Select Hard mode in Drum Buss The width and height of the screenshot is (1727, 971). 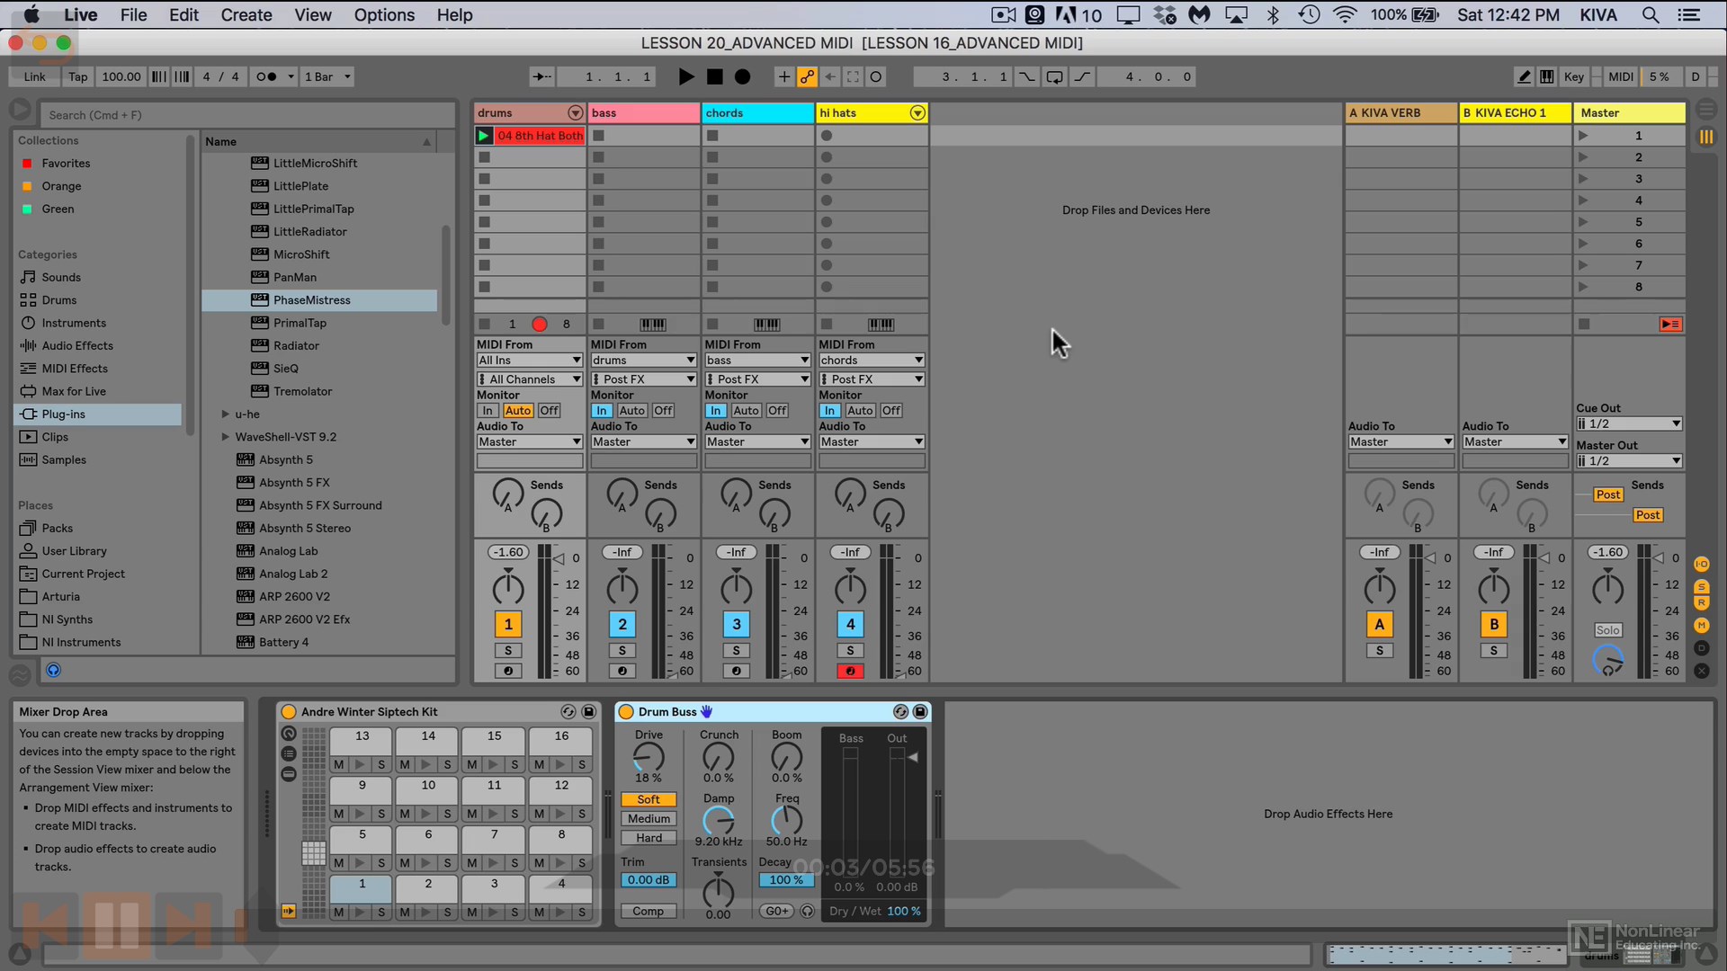click(649, 838)
